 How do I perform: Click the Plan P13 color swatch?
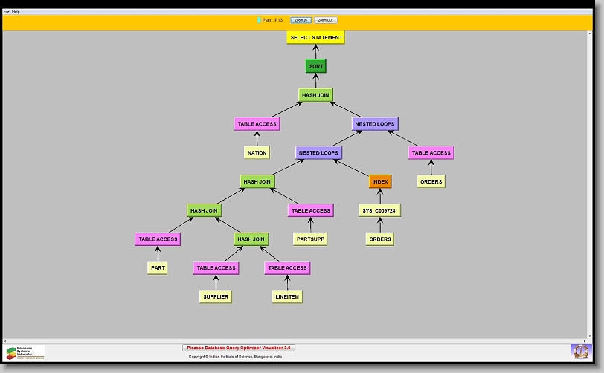tap(259, 20)
